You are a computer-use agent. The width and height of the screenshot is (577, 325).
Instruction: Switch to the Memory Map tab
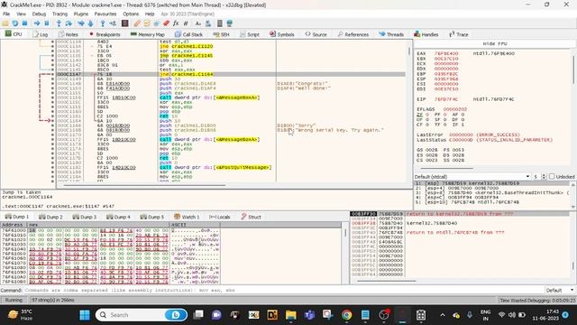147,34
